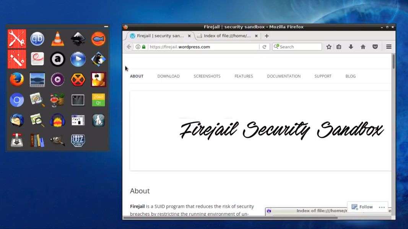
Task: Click the green padlock security icon
Action: pyautogui.click(x=144, y=47)
